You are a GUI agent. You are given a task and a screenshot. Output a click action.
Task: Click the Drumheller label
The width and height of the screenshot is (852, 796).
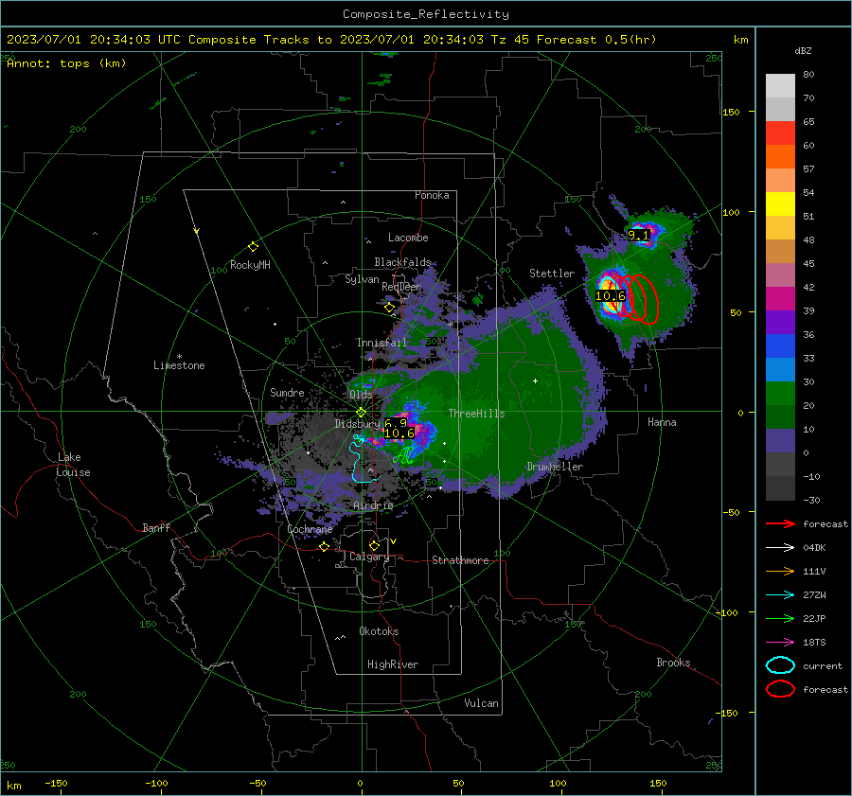coord(555,467)
